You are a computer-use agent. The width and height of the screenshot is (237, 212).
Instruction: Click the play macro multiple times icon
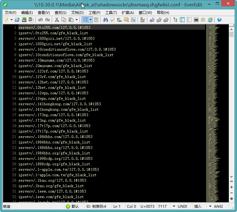point(166,20)
